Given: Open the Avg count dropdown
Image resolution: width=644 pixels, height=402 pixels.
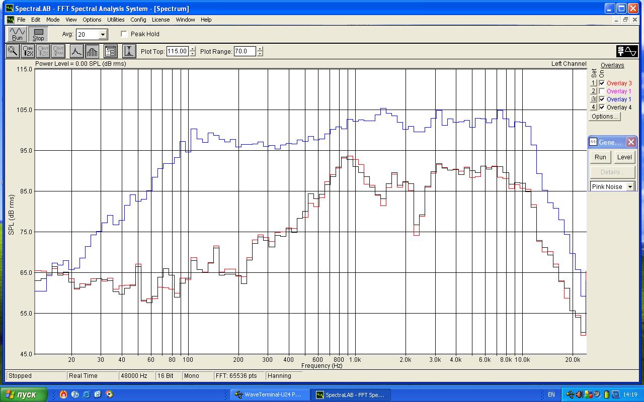Looking at the screenshot, I should tap(103, 35).
